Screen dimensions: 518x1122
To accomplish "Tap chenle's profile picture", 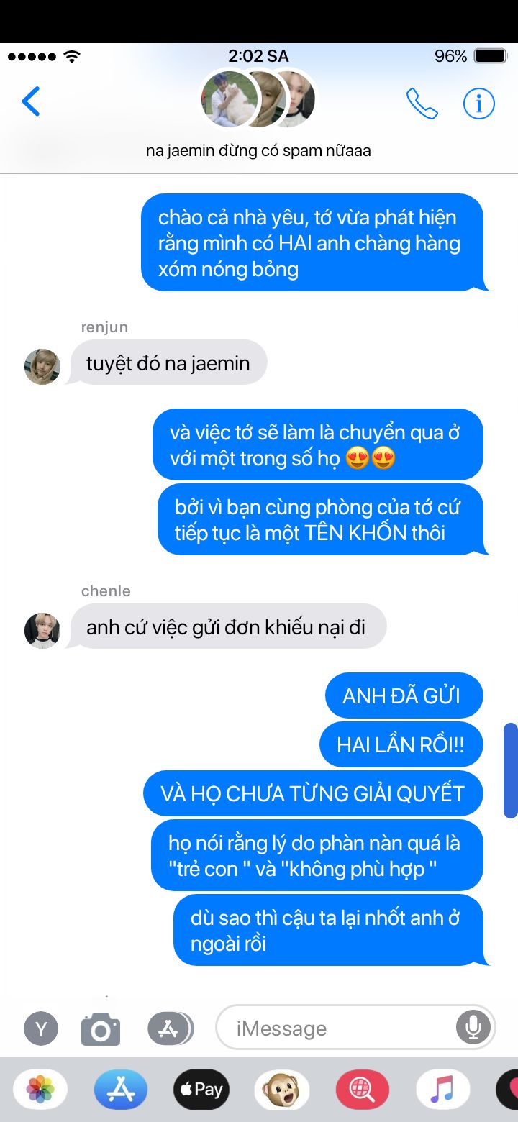I will [42, 631].
